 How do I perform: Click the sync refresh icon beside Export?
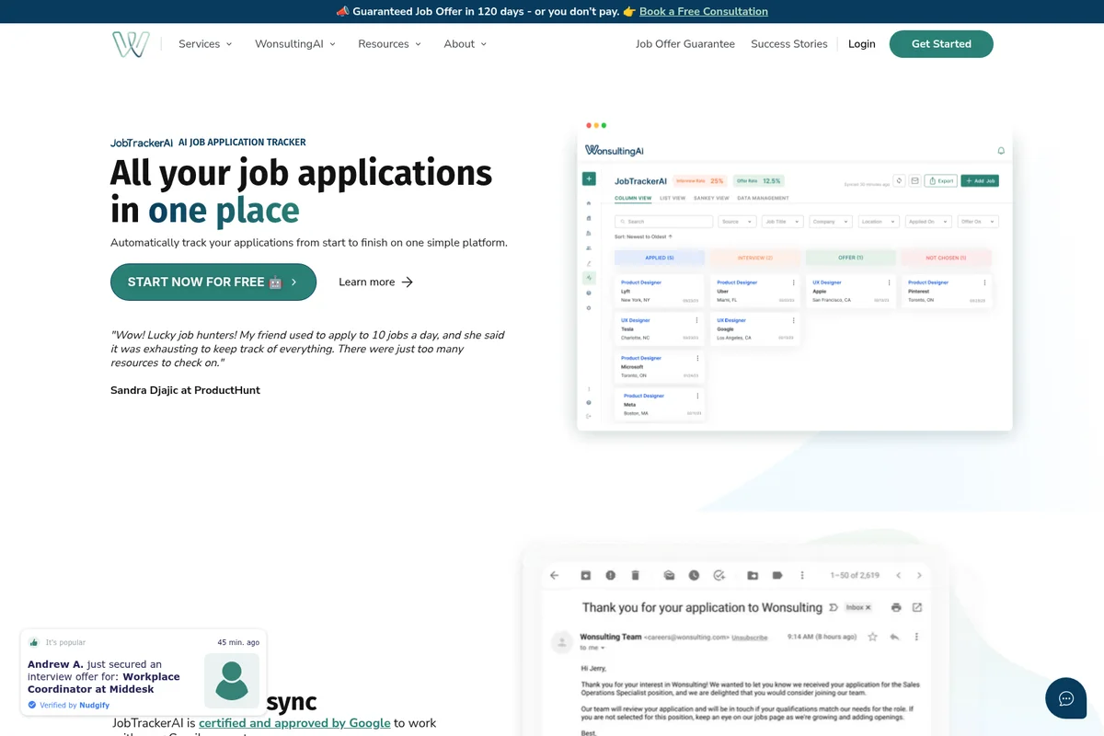[x=899, y=181]
